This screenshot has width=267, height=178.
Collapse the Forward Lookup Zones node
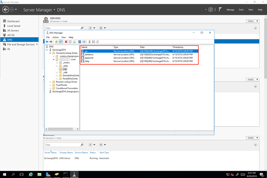coord(50,53)
